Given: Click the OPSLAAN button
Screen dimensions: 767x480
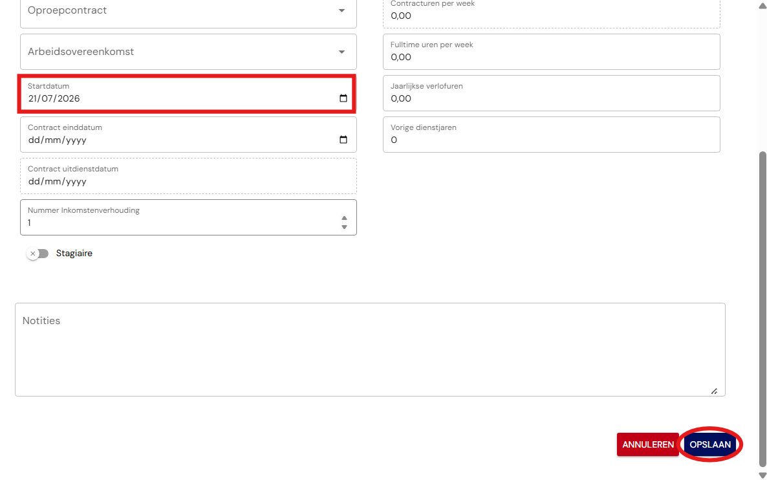Looking at the screenshot, I should coord(710,444).
